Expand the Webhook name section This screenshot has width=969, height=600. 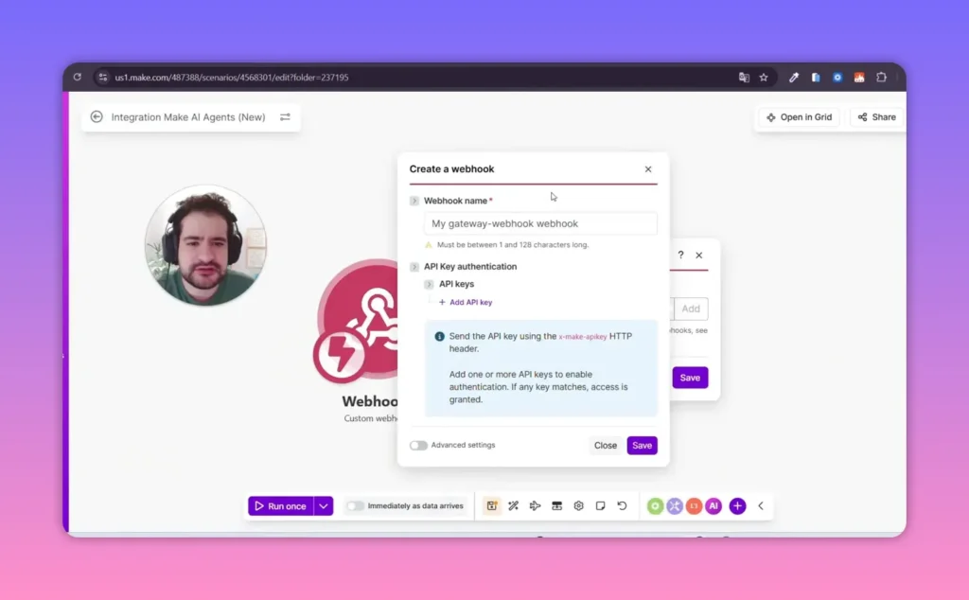click(414, 201)
